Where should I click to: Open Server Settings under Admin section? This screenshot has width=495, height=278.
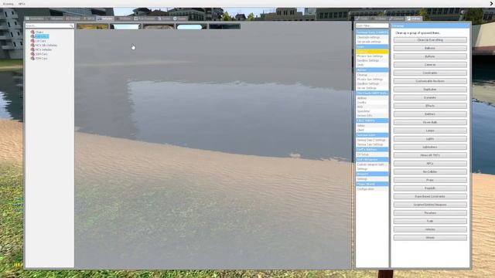pyautogui.click(x=372, y=88)
